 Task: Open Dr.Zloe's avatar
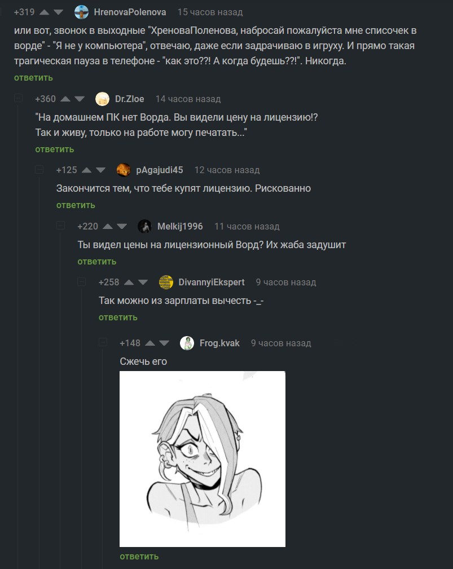tap(102, 99)
